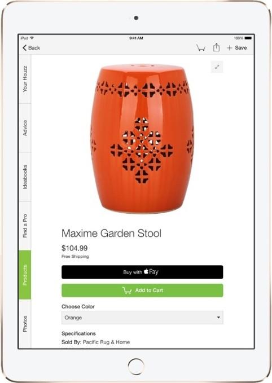Tap the orange garden stool product image

click(x=142, y=139)
